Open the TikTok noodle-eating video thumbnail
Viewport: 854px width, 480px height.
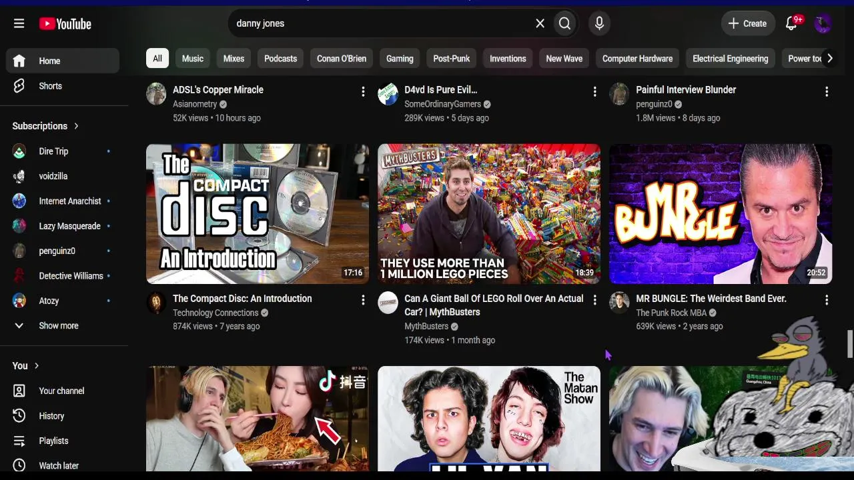(258, 419)
